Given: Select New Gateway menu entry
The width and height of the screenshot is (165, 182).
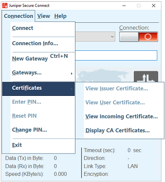Looking at the screenshot, I should pyautogui.click(x=39, y=58).
